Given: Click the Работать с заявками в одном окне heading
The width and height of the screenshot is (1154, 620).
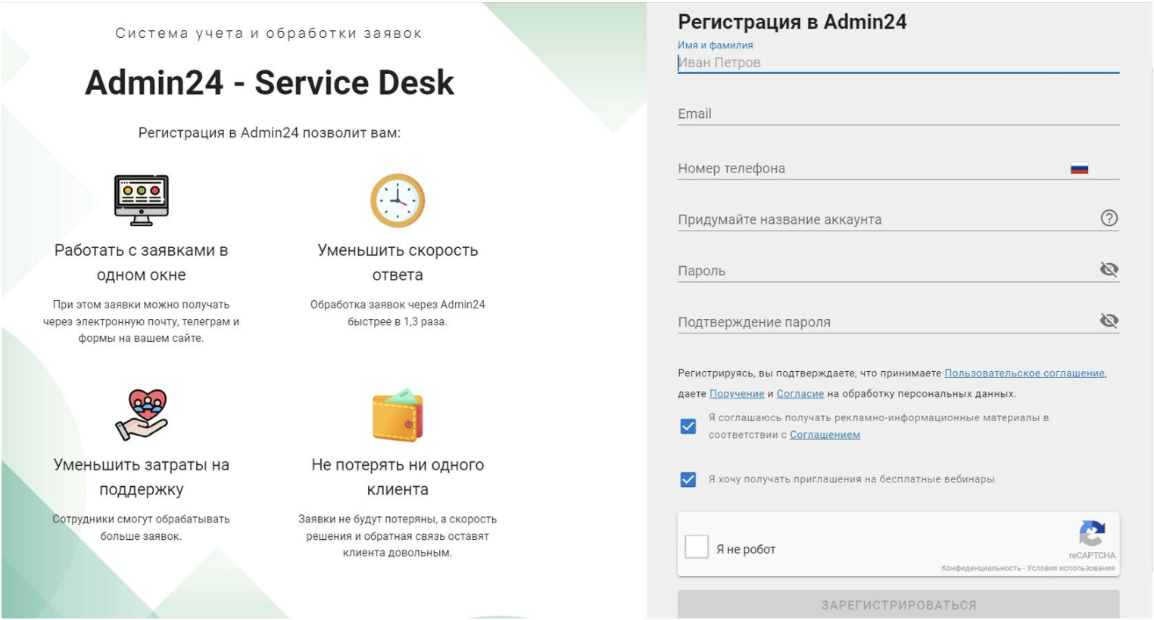Looking at the screenshot, I should [x=142, y=262].
